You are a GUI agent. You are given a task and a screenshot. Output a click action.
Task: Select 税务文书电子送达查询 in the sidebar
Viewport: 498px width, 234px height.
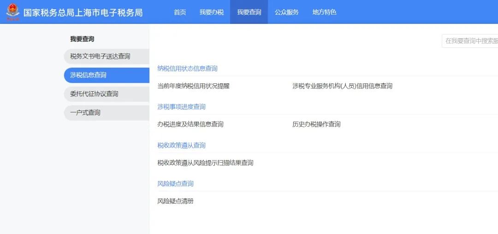point(101,56)
